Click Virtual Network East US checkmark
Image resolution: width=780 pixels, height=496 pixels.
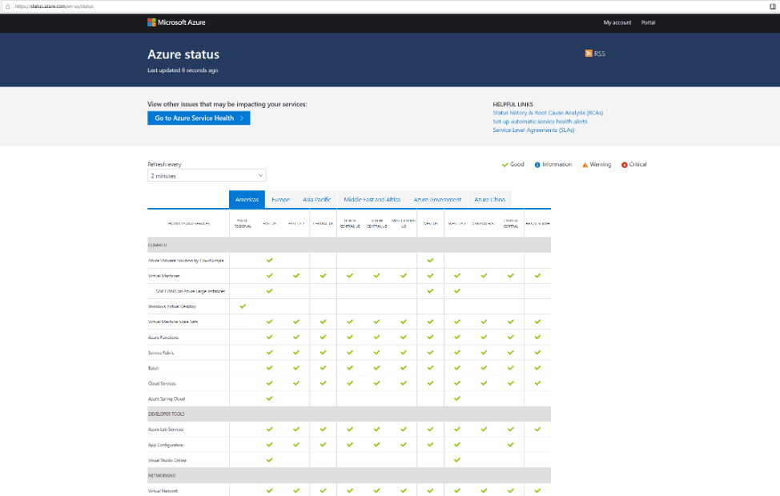(270, 491)
